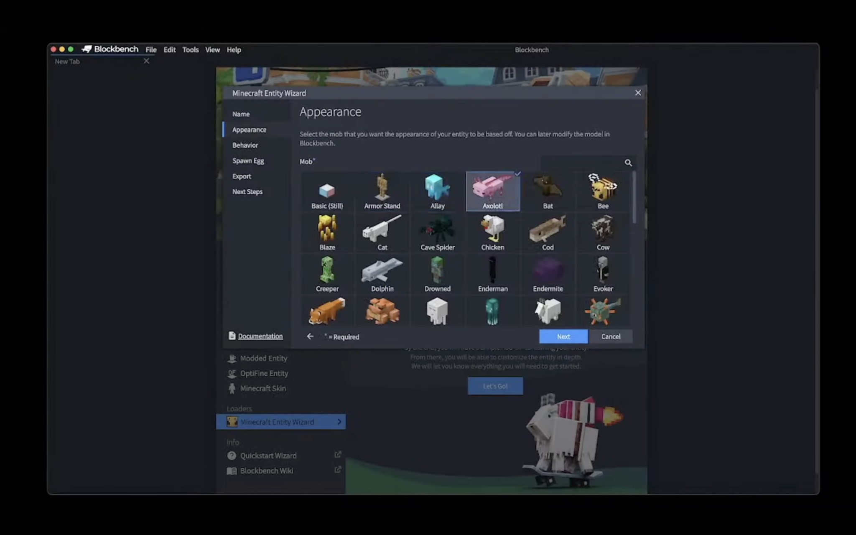Switch to the Behavior wizard step

tap(245, 145)
